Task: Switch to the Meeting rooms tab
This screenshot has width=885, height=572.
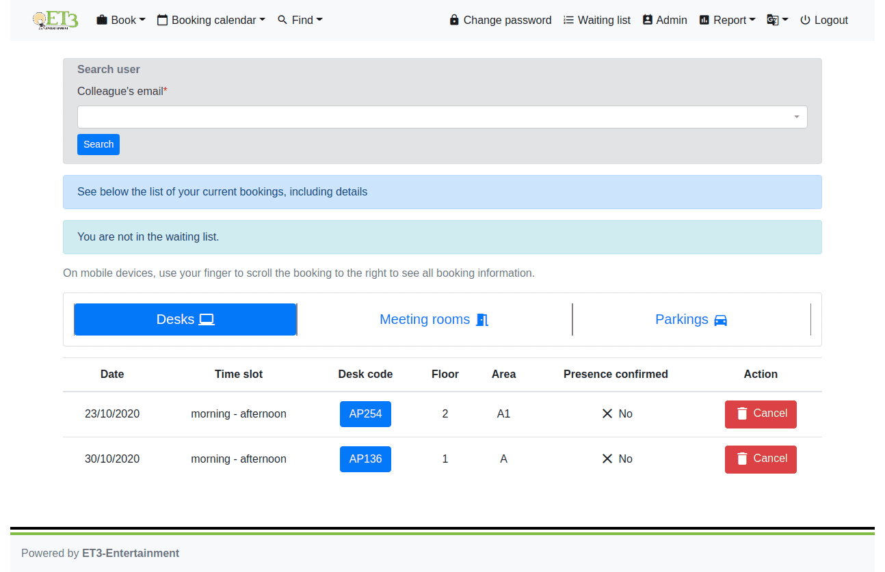Action: pyautogui.click(x=434, y=319)
